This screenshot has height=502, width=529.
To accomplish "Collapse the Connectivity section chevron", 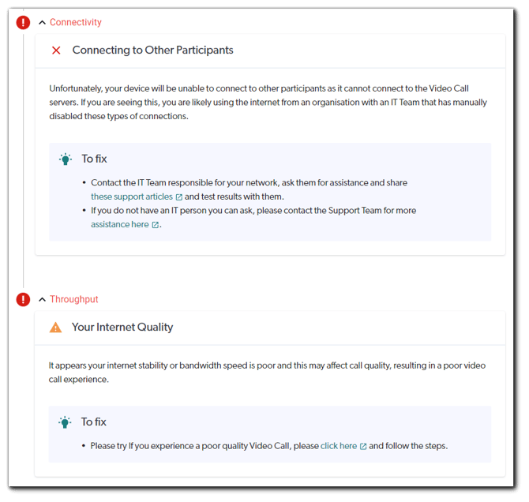I will (x=42, y=22).
